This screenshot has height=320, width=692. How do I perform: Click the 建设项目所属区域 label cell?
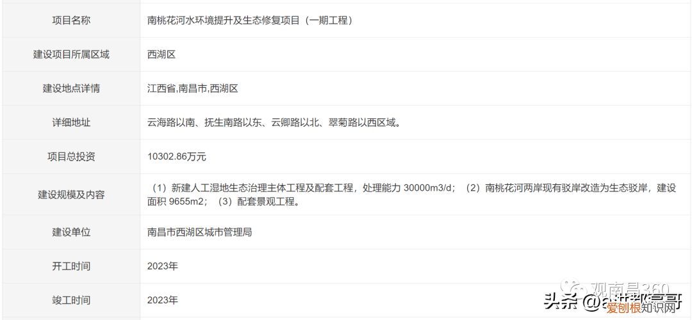click(71, 54)
